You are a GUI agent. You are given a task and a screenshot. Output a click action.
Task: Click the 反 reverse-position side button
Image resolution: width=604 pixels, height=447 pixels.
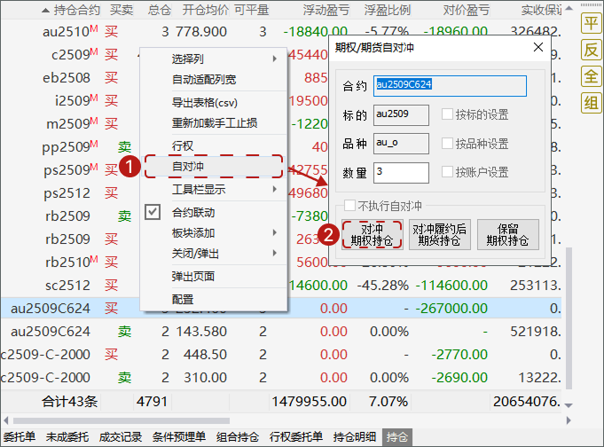(591, 51)
